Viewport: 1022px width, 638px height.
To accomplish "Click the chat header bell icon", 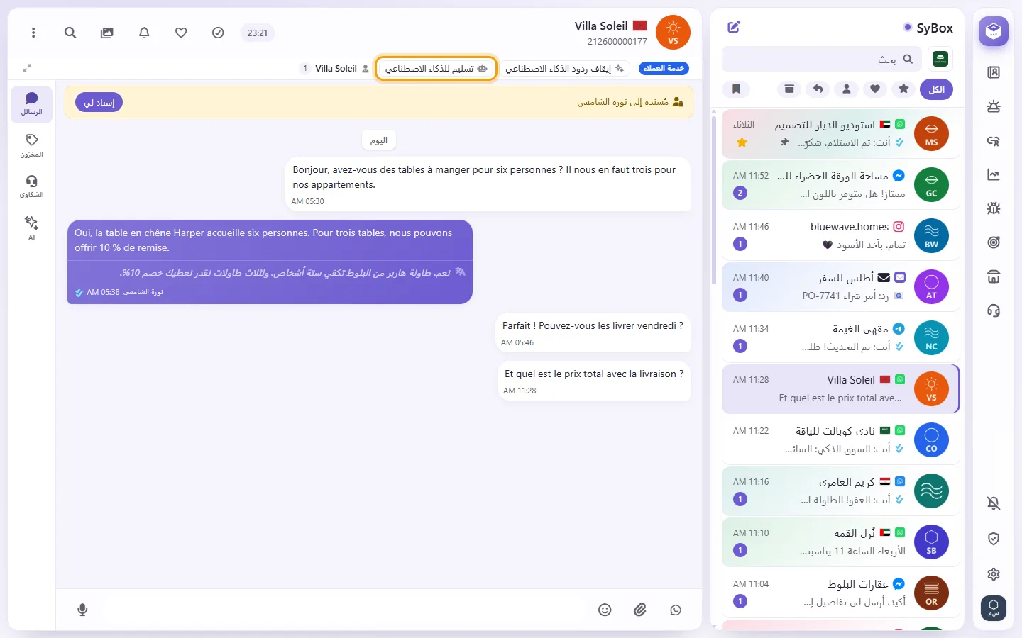I will pos(144,33).
